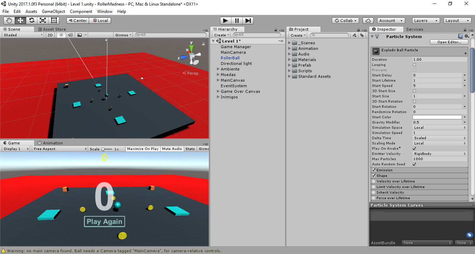Viewport: 475px width, 254px height.
Task: Open the Assets menu
Action: point(31,12)
